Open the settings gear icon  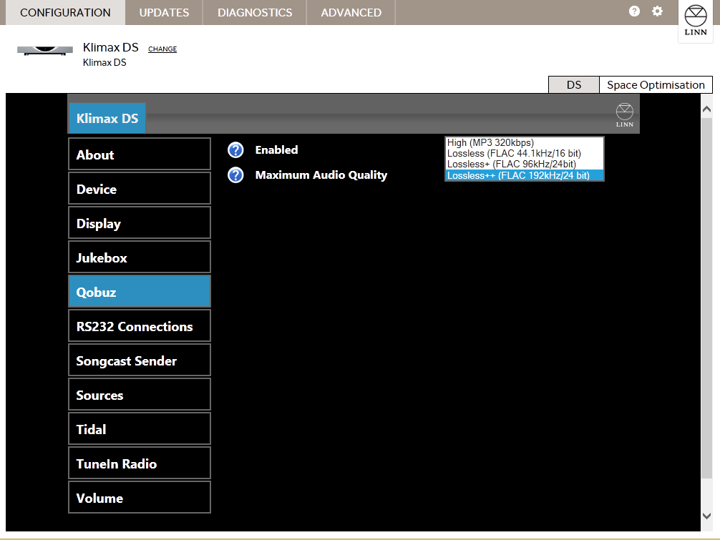[x=658, y=11]
